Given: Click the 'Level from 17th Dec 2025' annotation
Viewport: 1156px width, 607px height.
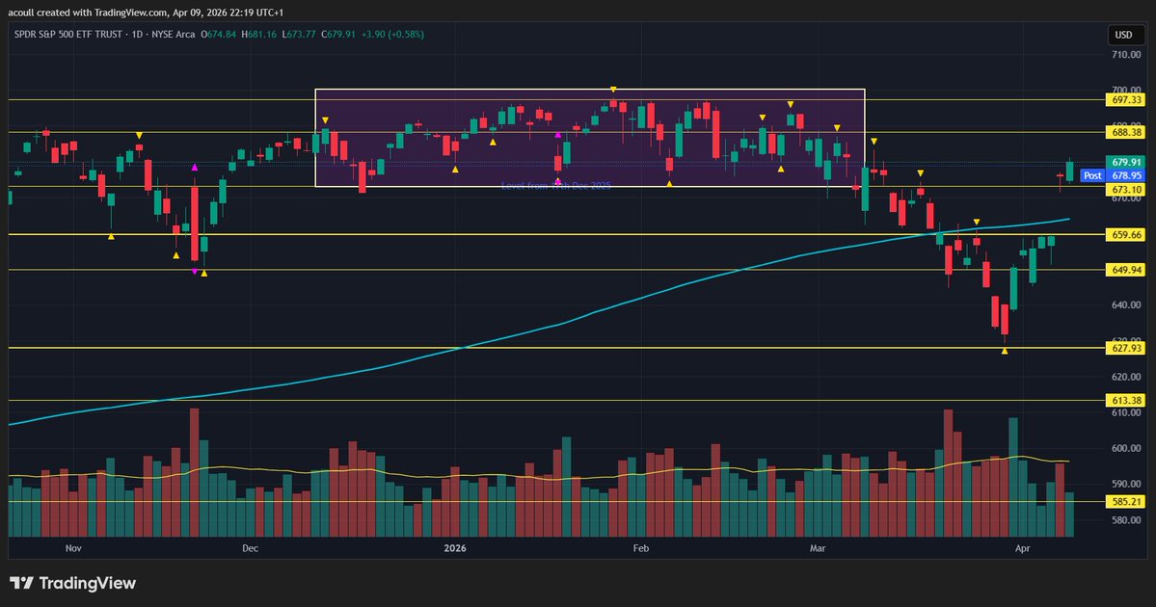Looking at the screenshot, I should coord(556,186).
